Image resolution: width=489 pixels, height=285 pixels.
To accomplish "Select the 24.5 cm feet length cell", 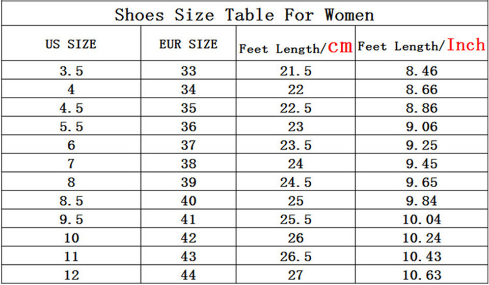I will point(295,182).
